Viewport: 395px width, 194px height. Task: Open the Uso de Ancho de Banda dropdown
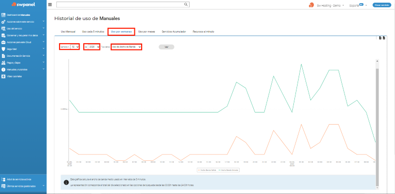(x=126, y=47)
